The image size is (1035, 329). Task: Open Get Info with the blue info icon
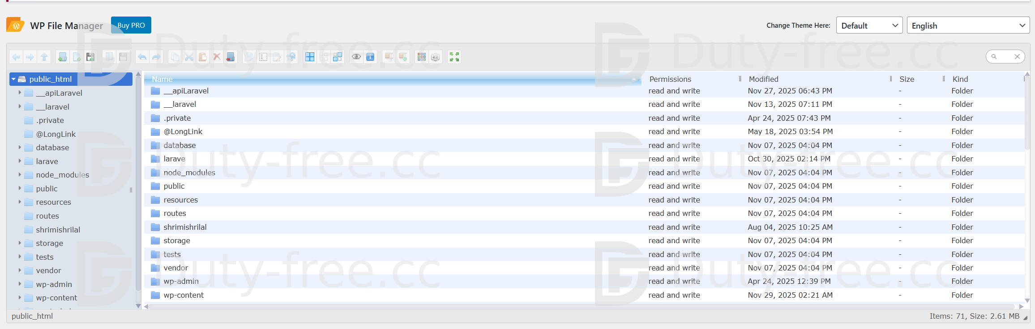pyautogui.click(x=370, y=57)
